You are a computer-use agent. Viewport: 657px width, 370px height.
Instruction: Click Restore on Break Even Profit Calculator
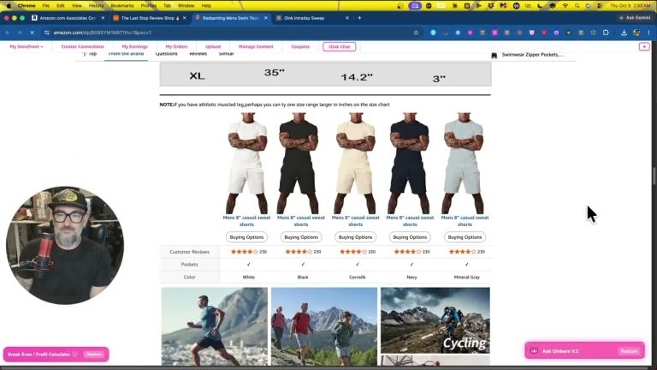(x=94, y=355)
